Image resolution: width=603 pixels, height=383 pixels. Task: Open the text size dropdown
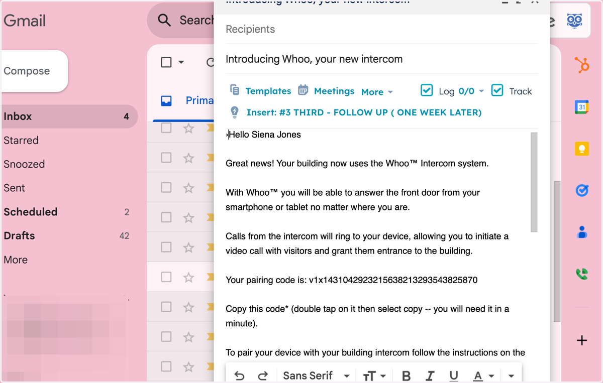[374, 376]
